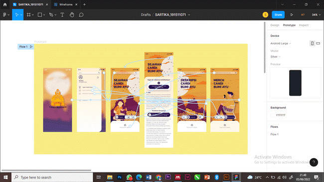Image resolution: width=324 pixels, height=182 pixels.
Task: Expand the main menu dropdown arrow
Action: pos(8,15)
